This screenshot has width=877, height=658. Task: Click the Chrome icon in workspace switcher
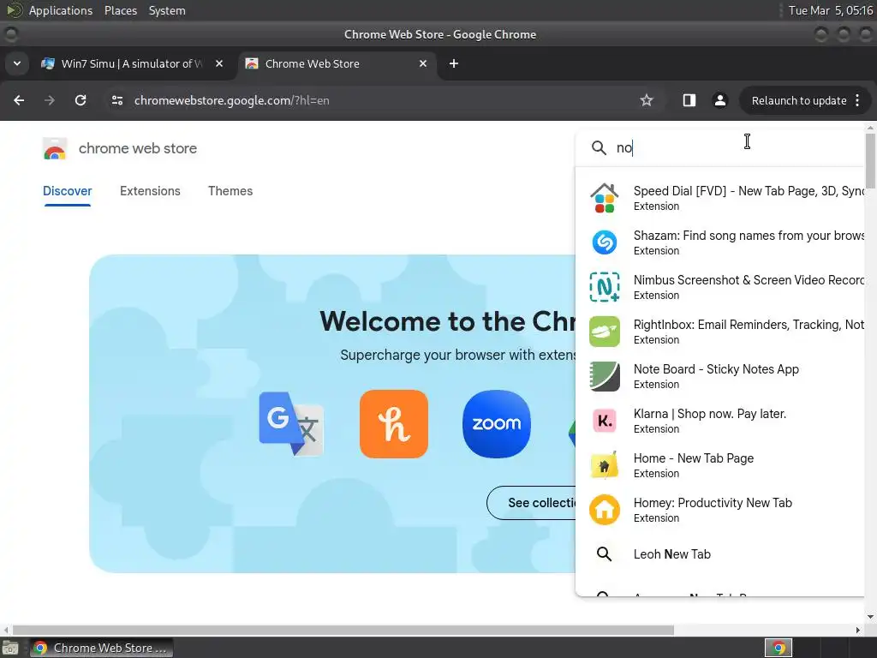point(779,648)
